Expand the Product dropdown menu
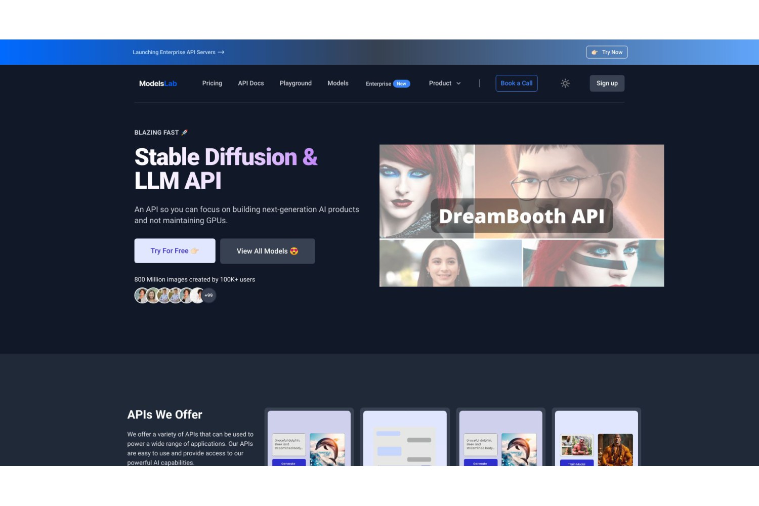 445,83
